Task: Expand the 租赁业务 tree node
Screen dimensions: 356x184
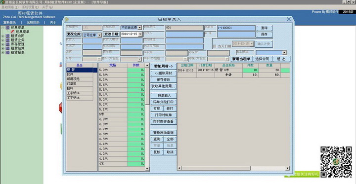Action: click(x=3, y=40)
